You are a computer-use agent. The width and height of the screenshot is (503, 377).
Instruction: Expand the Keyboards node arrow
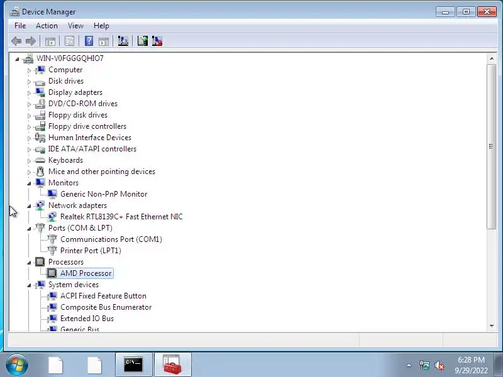tap(29, 161)
